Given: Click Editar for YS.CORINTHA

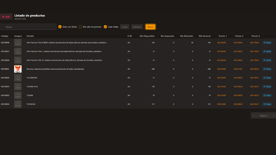Looking at the screenshot, I should click(x=267, y=78).
